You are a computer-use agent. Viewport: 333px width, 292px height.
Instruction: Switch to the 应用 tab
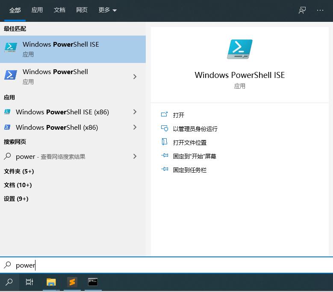click(x=37, y=10)
